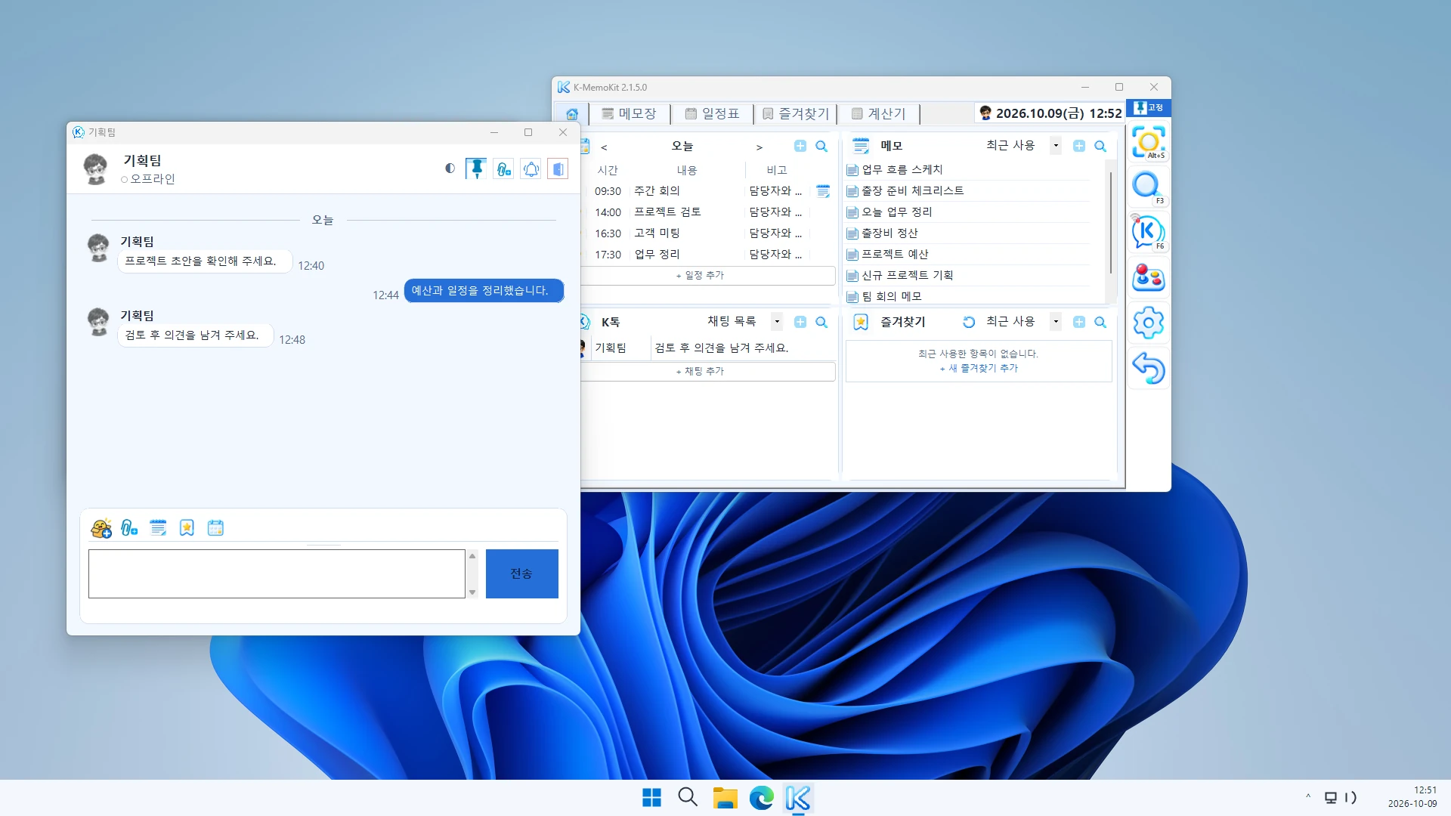This screenshot has height=816, width=1451.
Task: Expand the 최근 사용 dropdown in the 즐겨찾기 panel
Action: pyautogui.click(x=1056, y=322)
